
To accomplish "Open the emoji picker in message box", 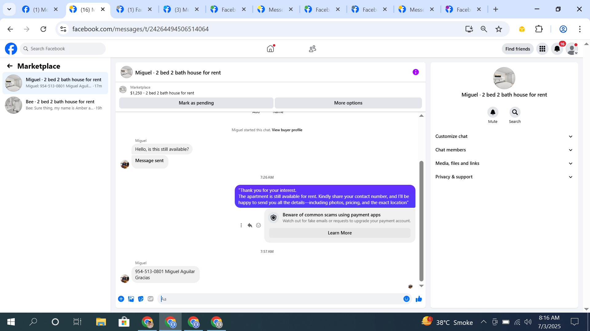I will click(x=406, y=299).
